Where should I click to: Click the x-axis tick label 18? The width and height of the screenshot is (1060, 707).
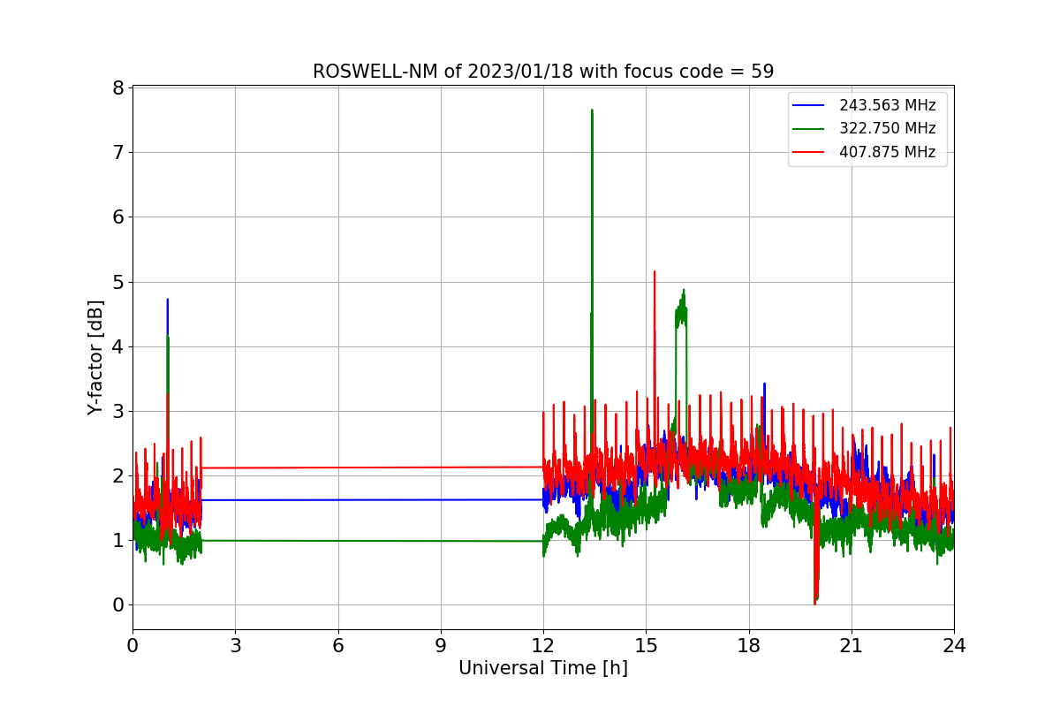tap(748, 646)
